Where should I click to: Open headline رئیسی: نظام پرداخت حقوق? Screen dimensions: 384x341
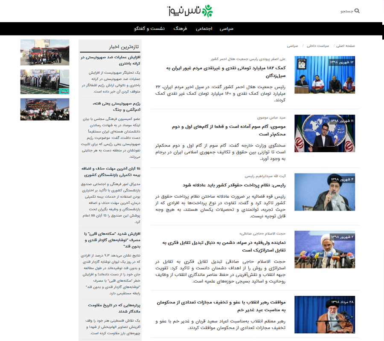click(234, 185)
